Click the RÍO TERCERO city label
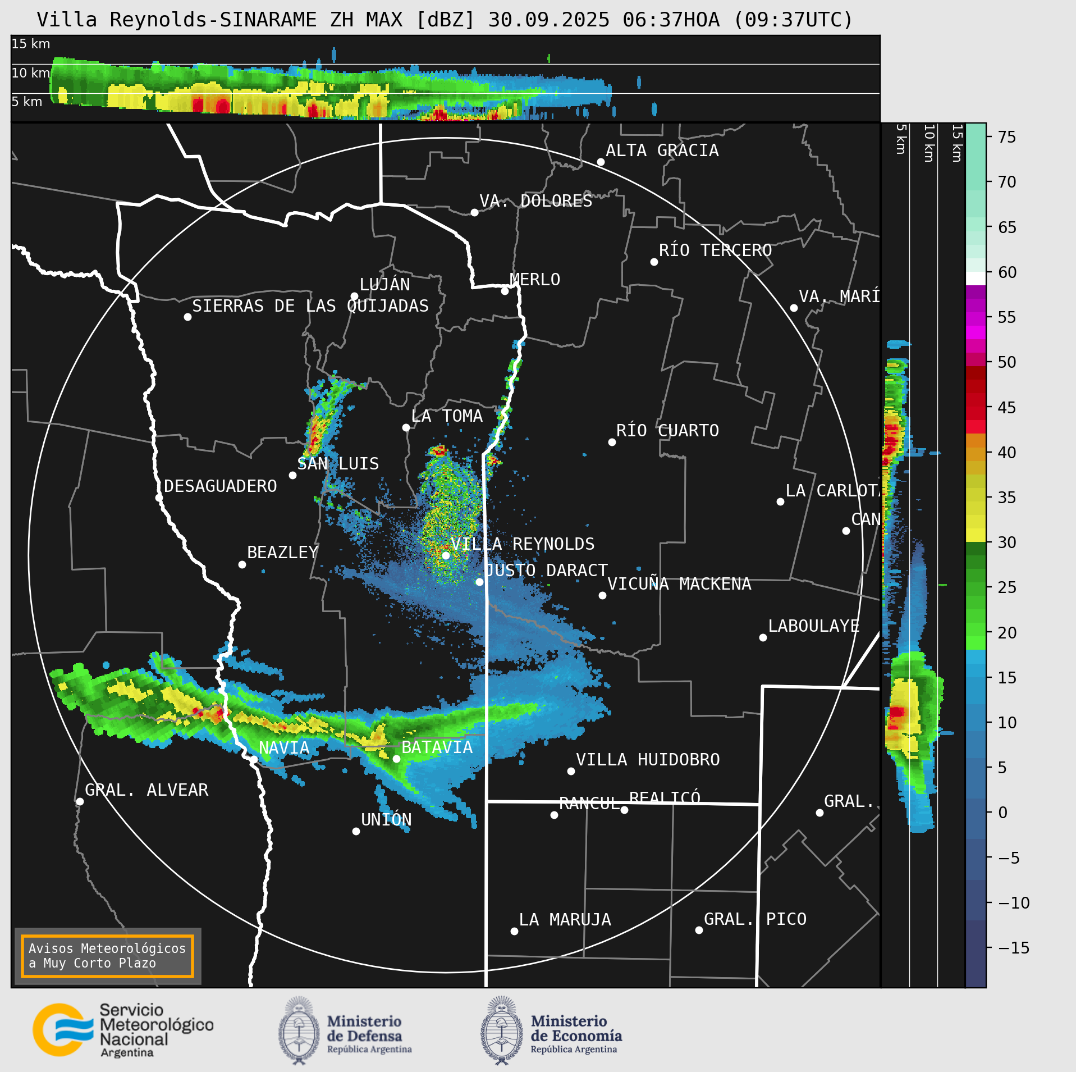 pyautogui.click(x=715, y=250)
